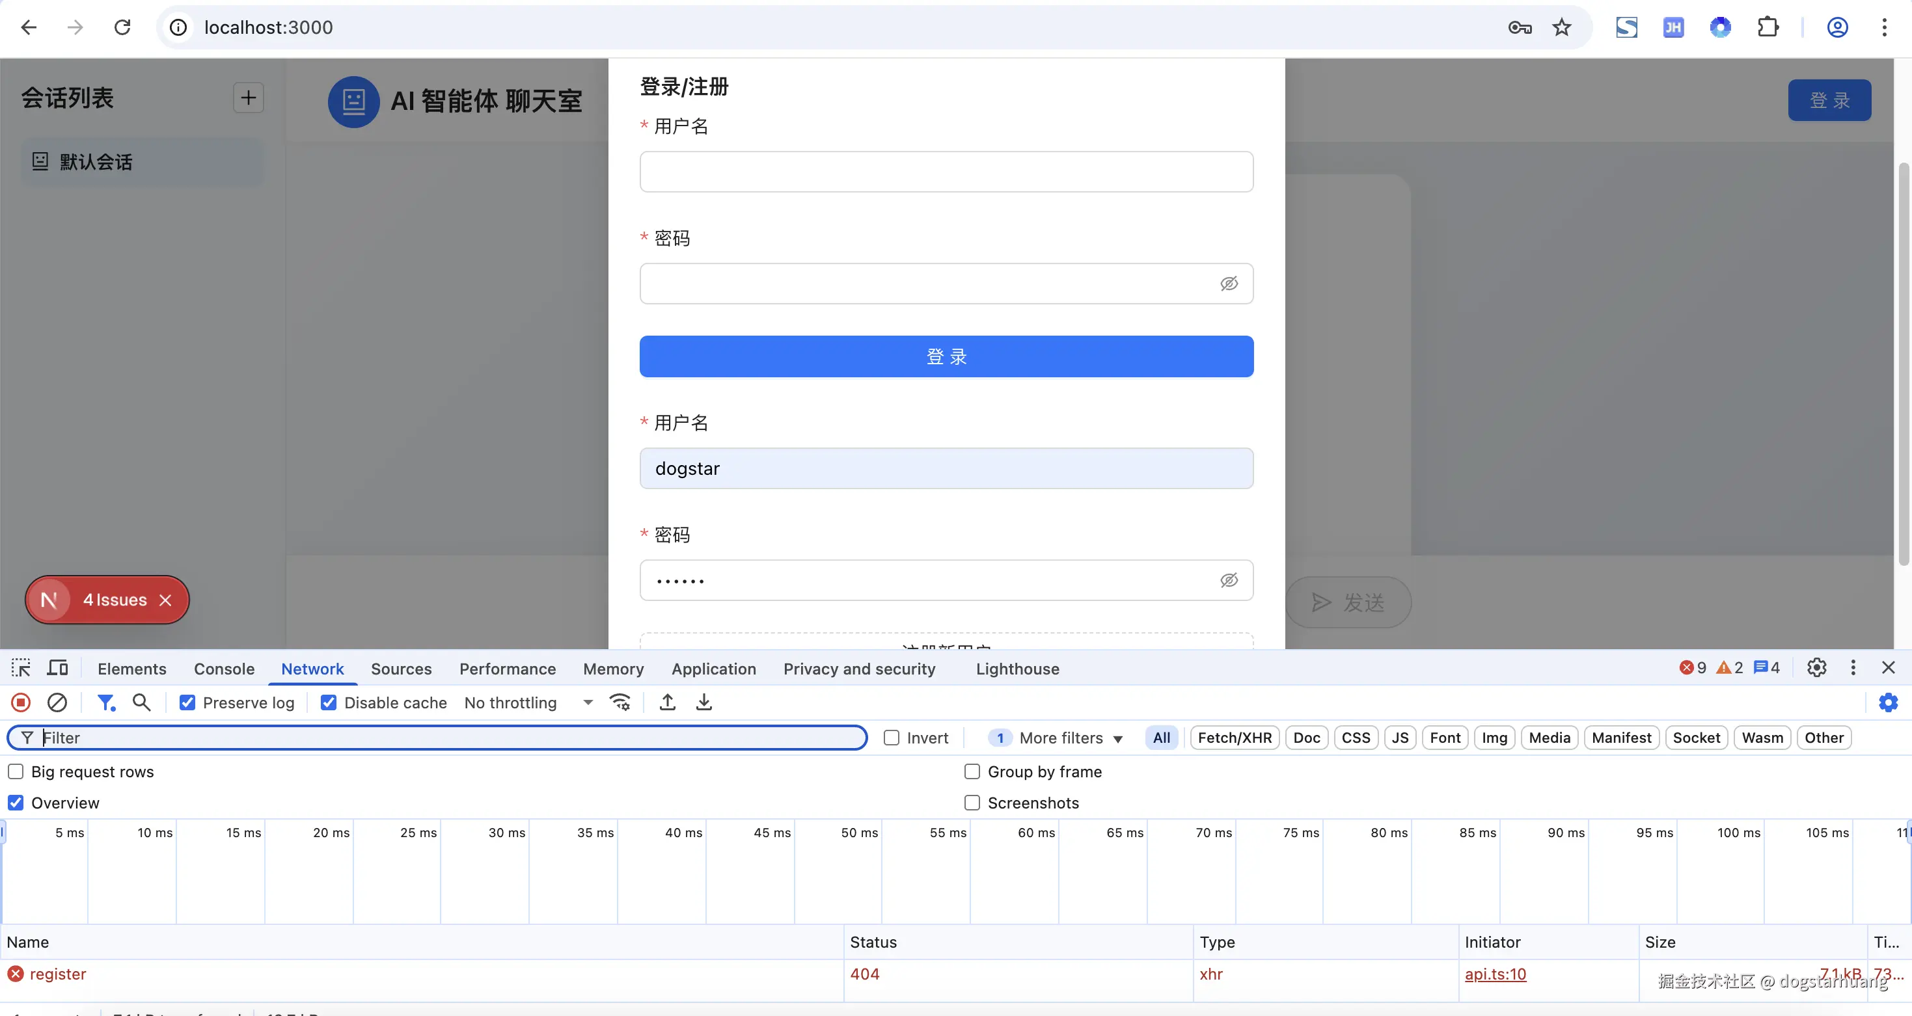Open the api.ts:10 initiator link
Image resolution: width=1912 pixels, height=1016 pixels.
pos(1495,974)
